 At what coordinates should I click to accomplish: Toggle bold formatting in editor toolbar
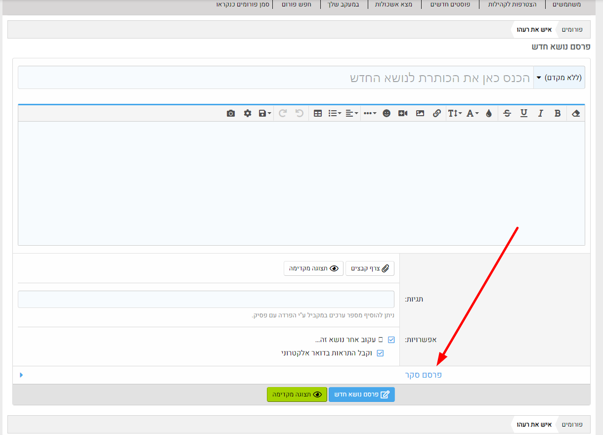[558, 113]
